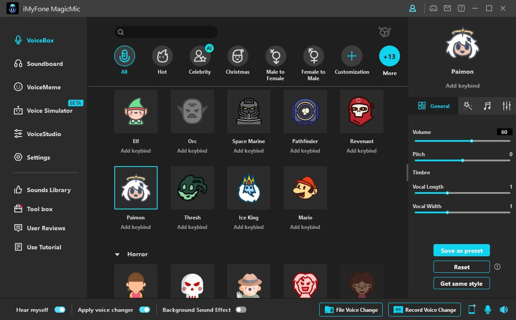Image resolution: width=516 pixels, height=320 pixels.
Task: Select the Male to Female category
Action: tap(275, 56)
